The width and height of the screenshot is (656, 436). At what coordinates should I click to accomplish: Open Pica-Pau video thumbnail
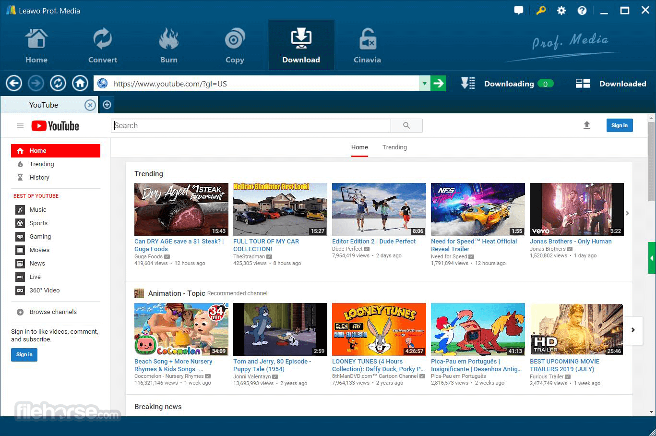[477, 329]
